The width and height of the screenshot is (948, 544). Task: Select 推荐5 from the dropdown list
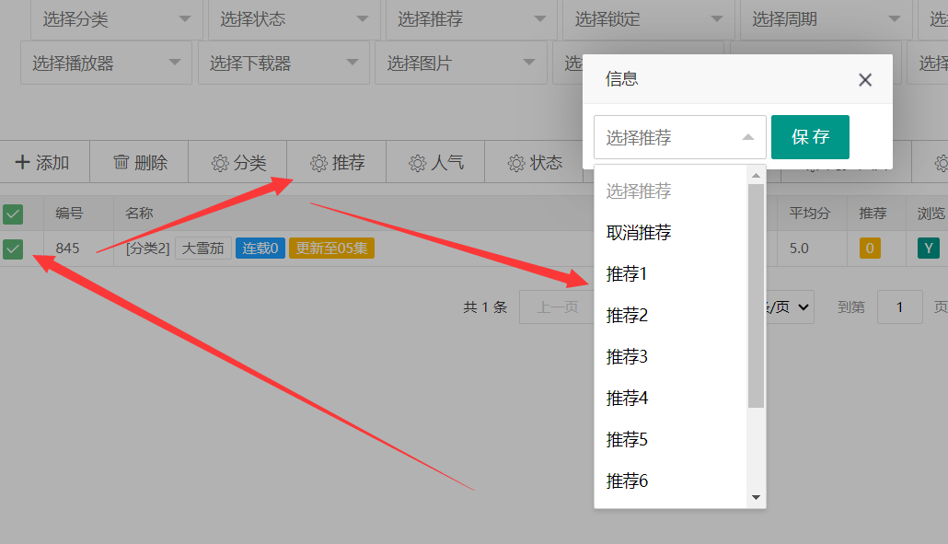click(x=670, y=439)
